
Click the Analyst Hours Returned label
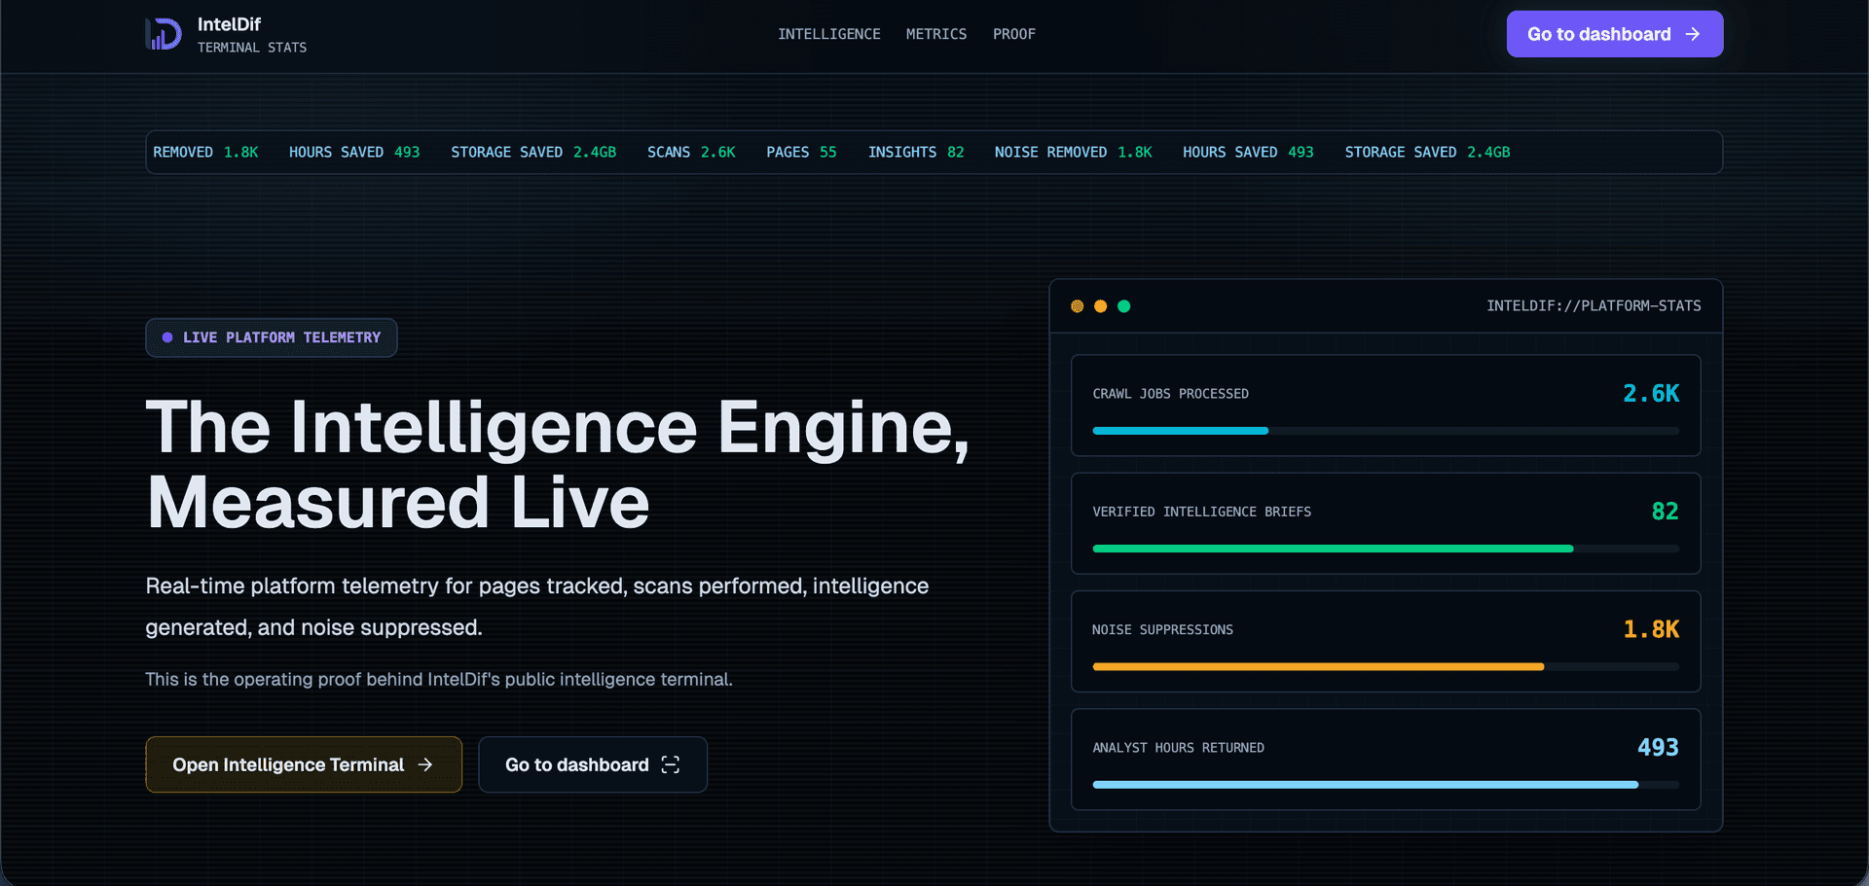(x=1178, y=748)
